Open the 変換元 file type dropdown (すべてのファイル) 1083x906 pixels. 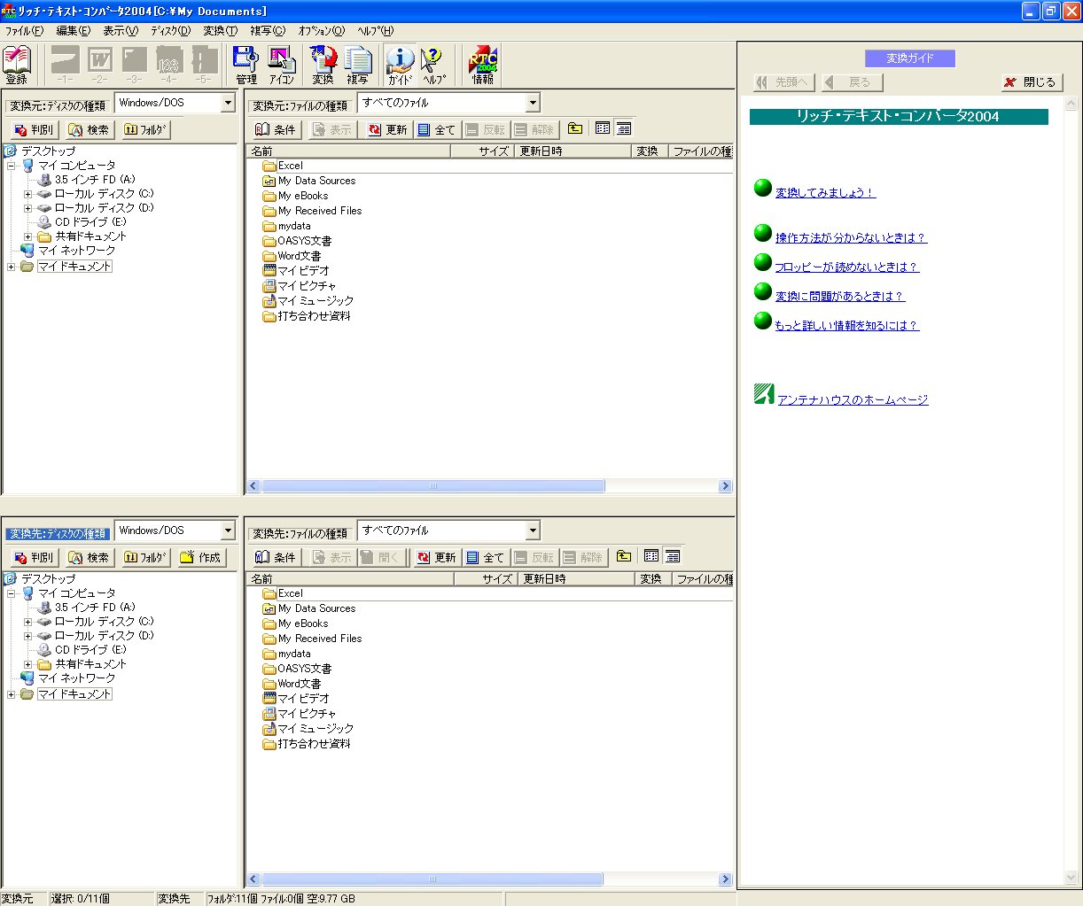click(x=533, y=104)
